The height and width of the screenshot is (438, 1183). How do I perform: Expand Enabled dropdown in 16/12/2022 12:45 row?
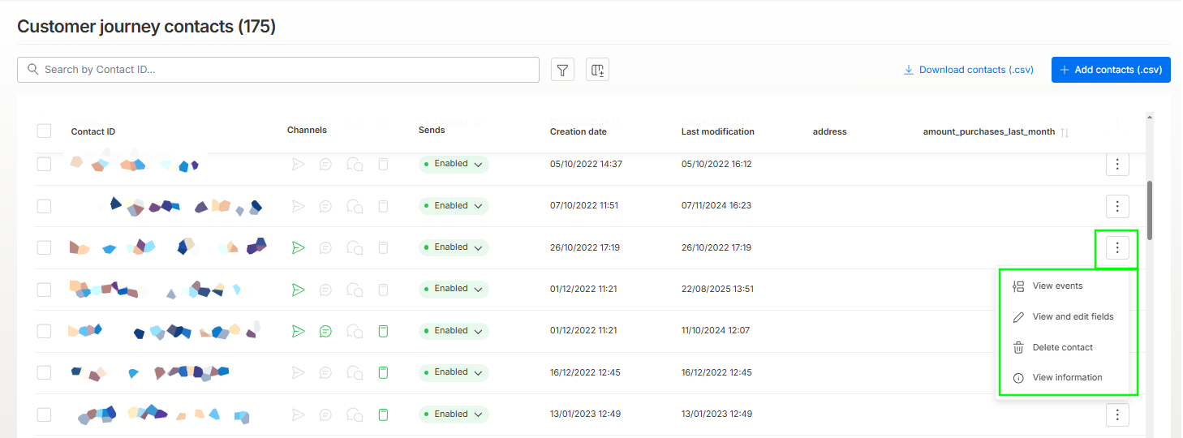coord(454,372)
